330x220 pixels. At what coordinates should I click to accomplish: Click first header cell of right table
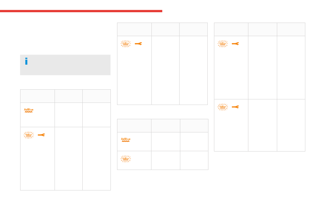(231, 30)
